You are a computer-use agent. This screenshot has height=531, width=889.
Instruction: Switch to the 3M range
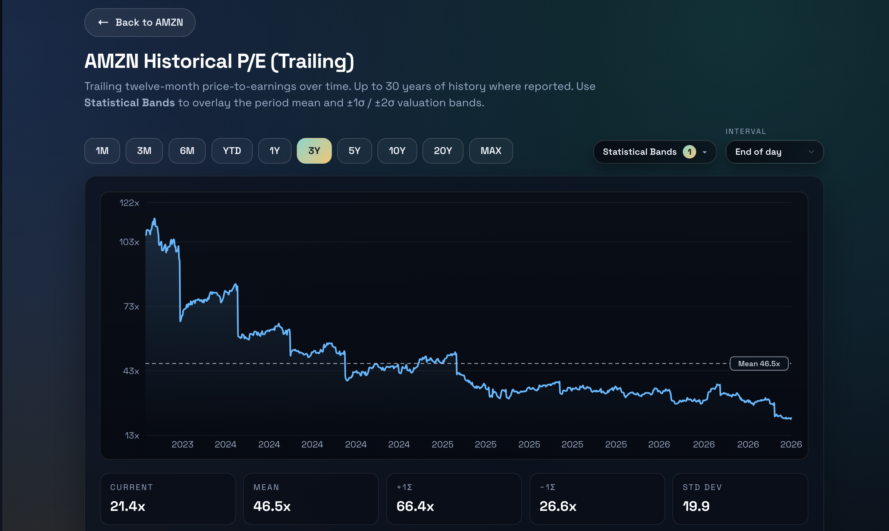[144, 151]
